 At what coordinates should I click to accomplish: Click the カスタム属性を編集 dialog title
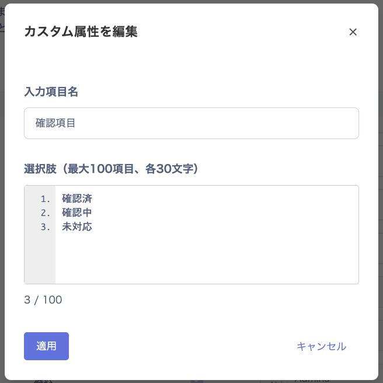pos(81,32)
